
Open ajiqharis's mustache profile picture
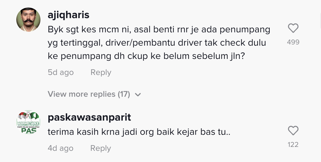tap(28, 20)
